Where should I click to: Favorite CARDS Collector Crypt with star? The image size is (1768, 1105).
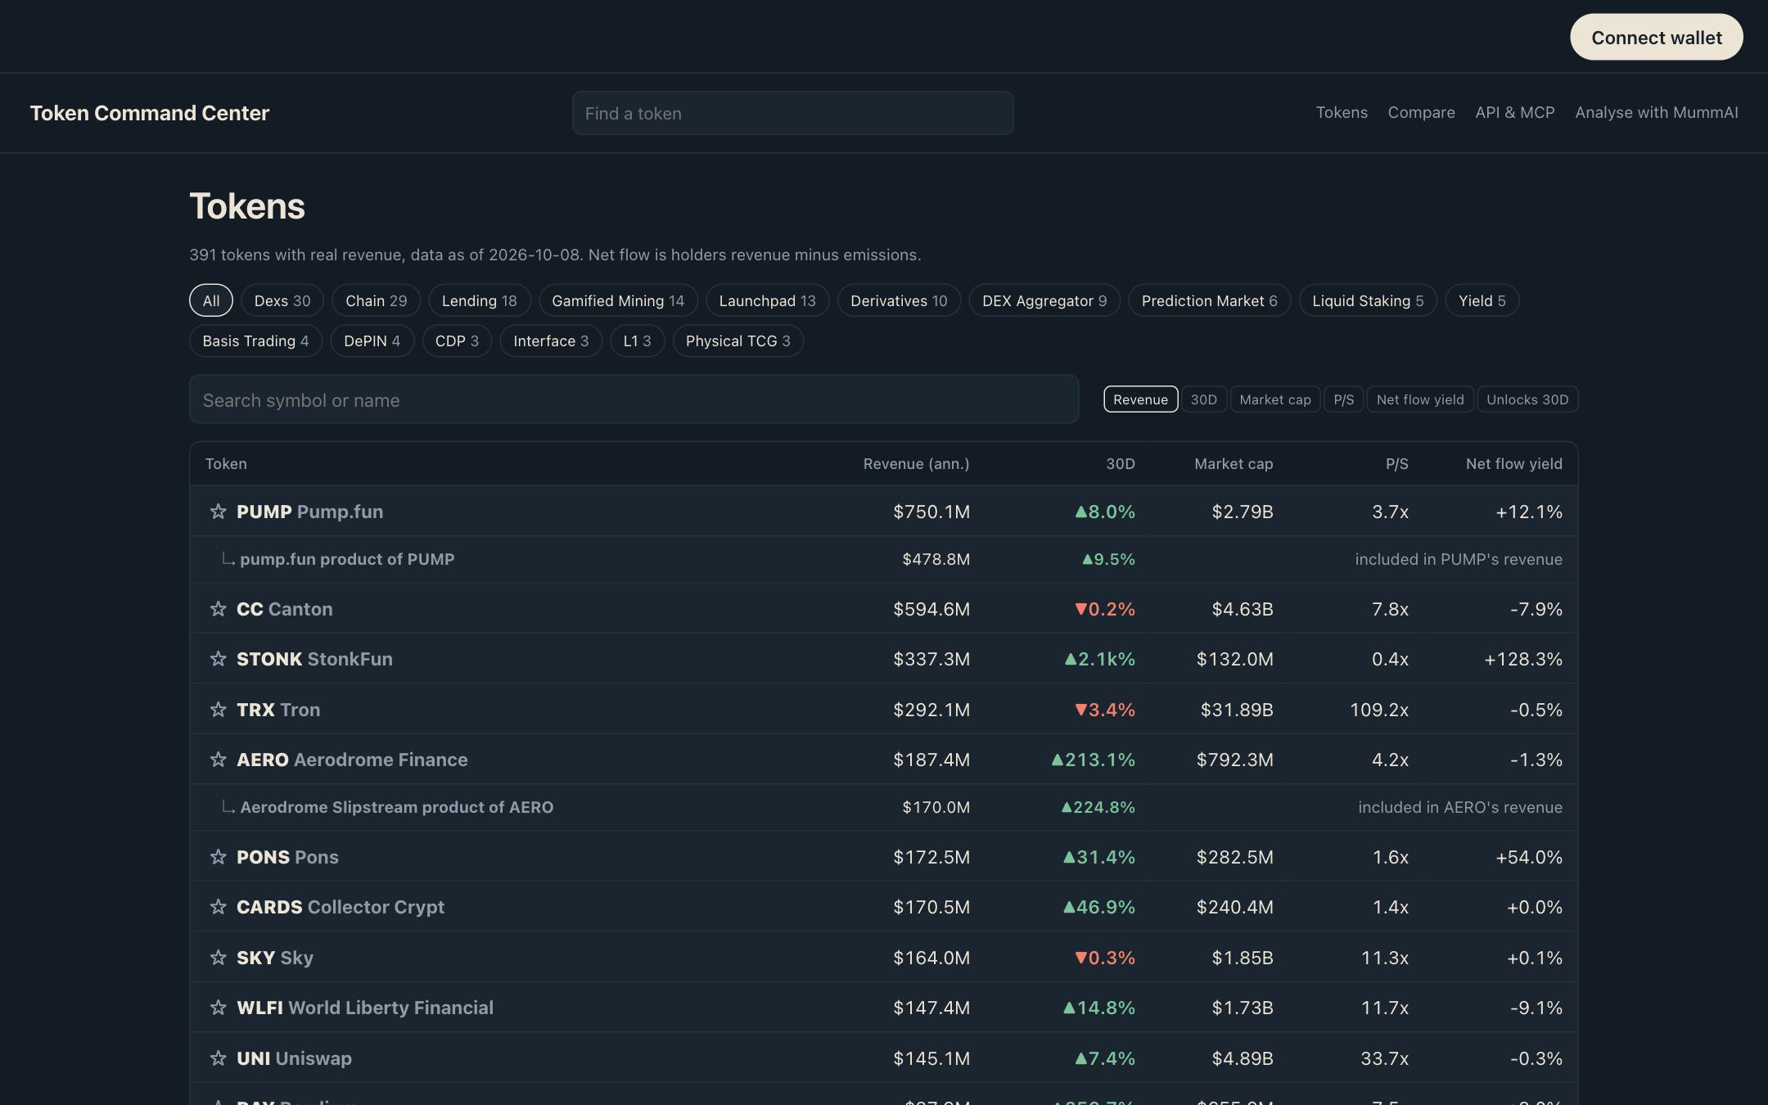(x=218, y=907)
